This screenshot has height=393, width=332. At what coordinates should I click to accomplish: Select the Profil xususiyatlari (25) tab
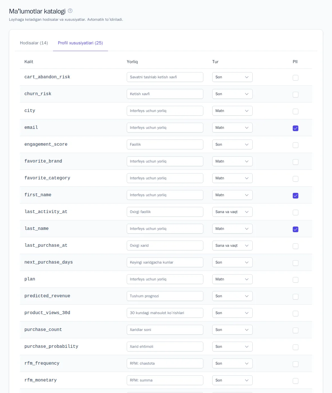pyautogui.click(x=80, y=43)
